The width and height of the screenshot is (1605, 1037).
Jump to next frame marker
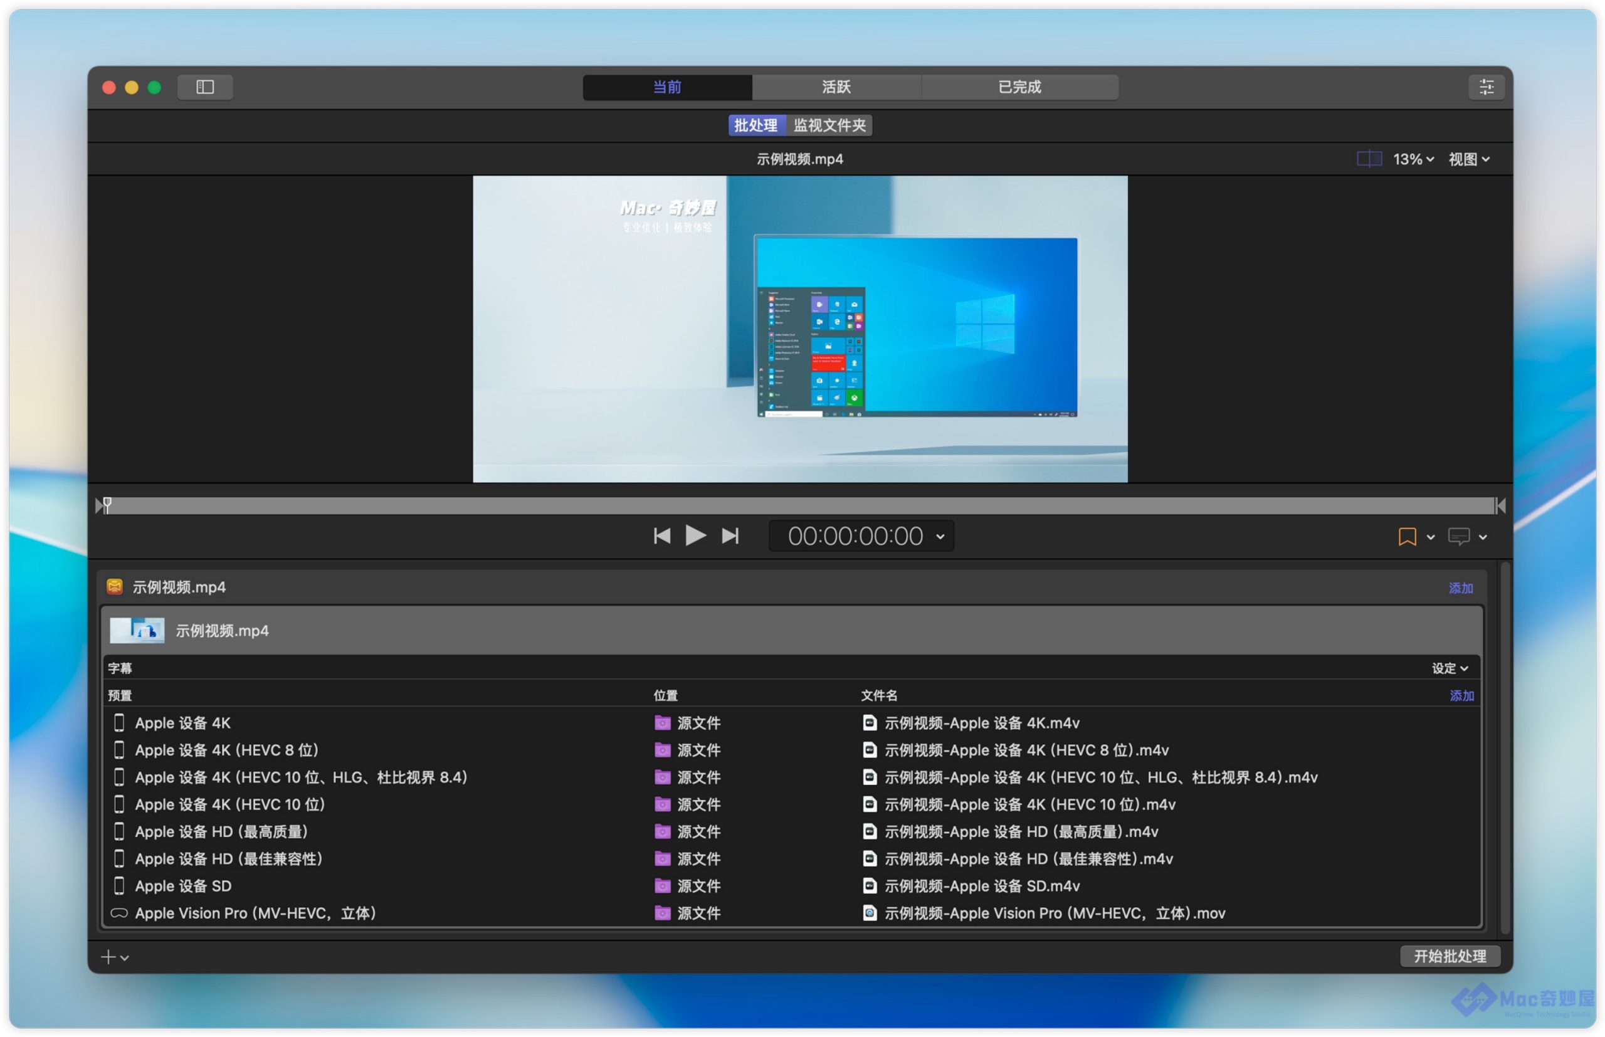(x=730, y=536)
